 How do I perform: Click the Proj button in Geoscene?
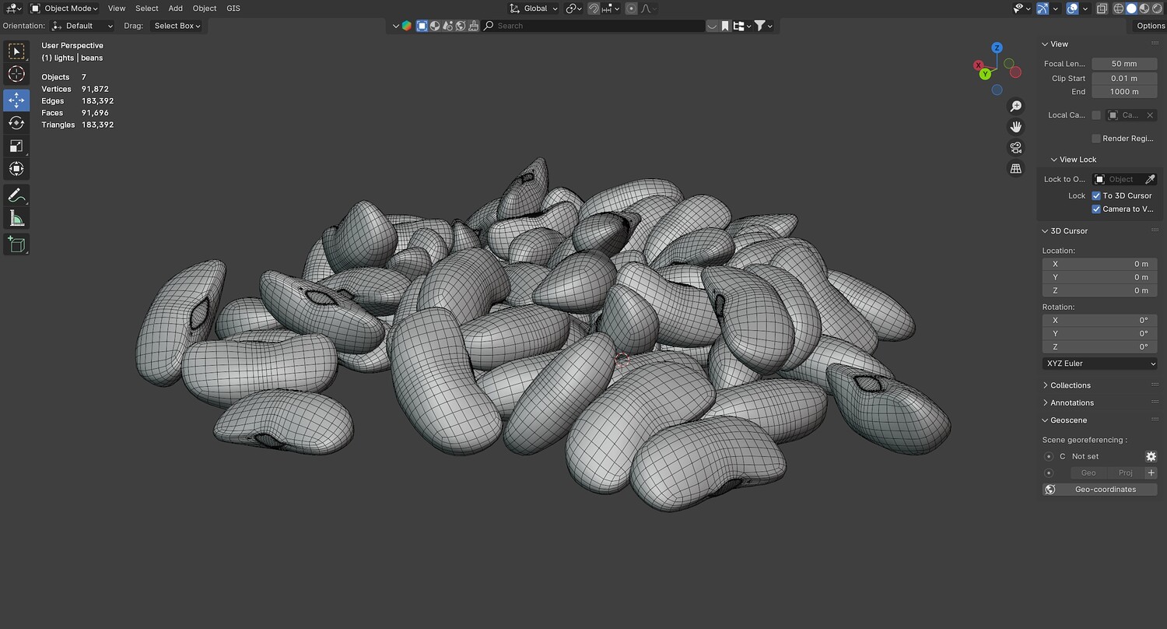point(1125,473)
